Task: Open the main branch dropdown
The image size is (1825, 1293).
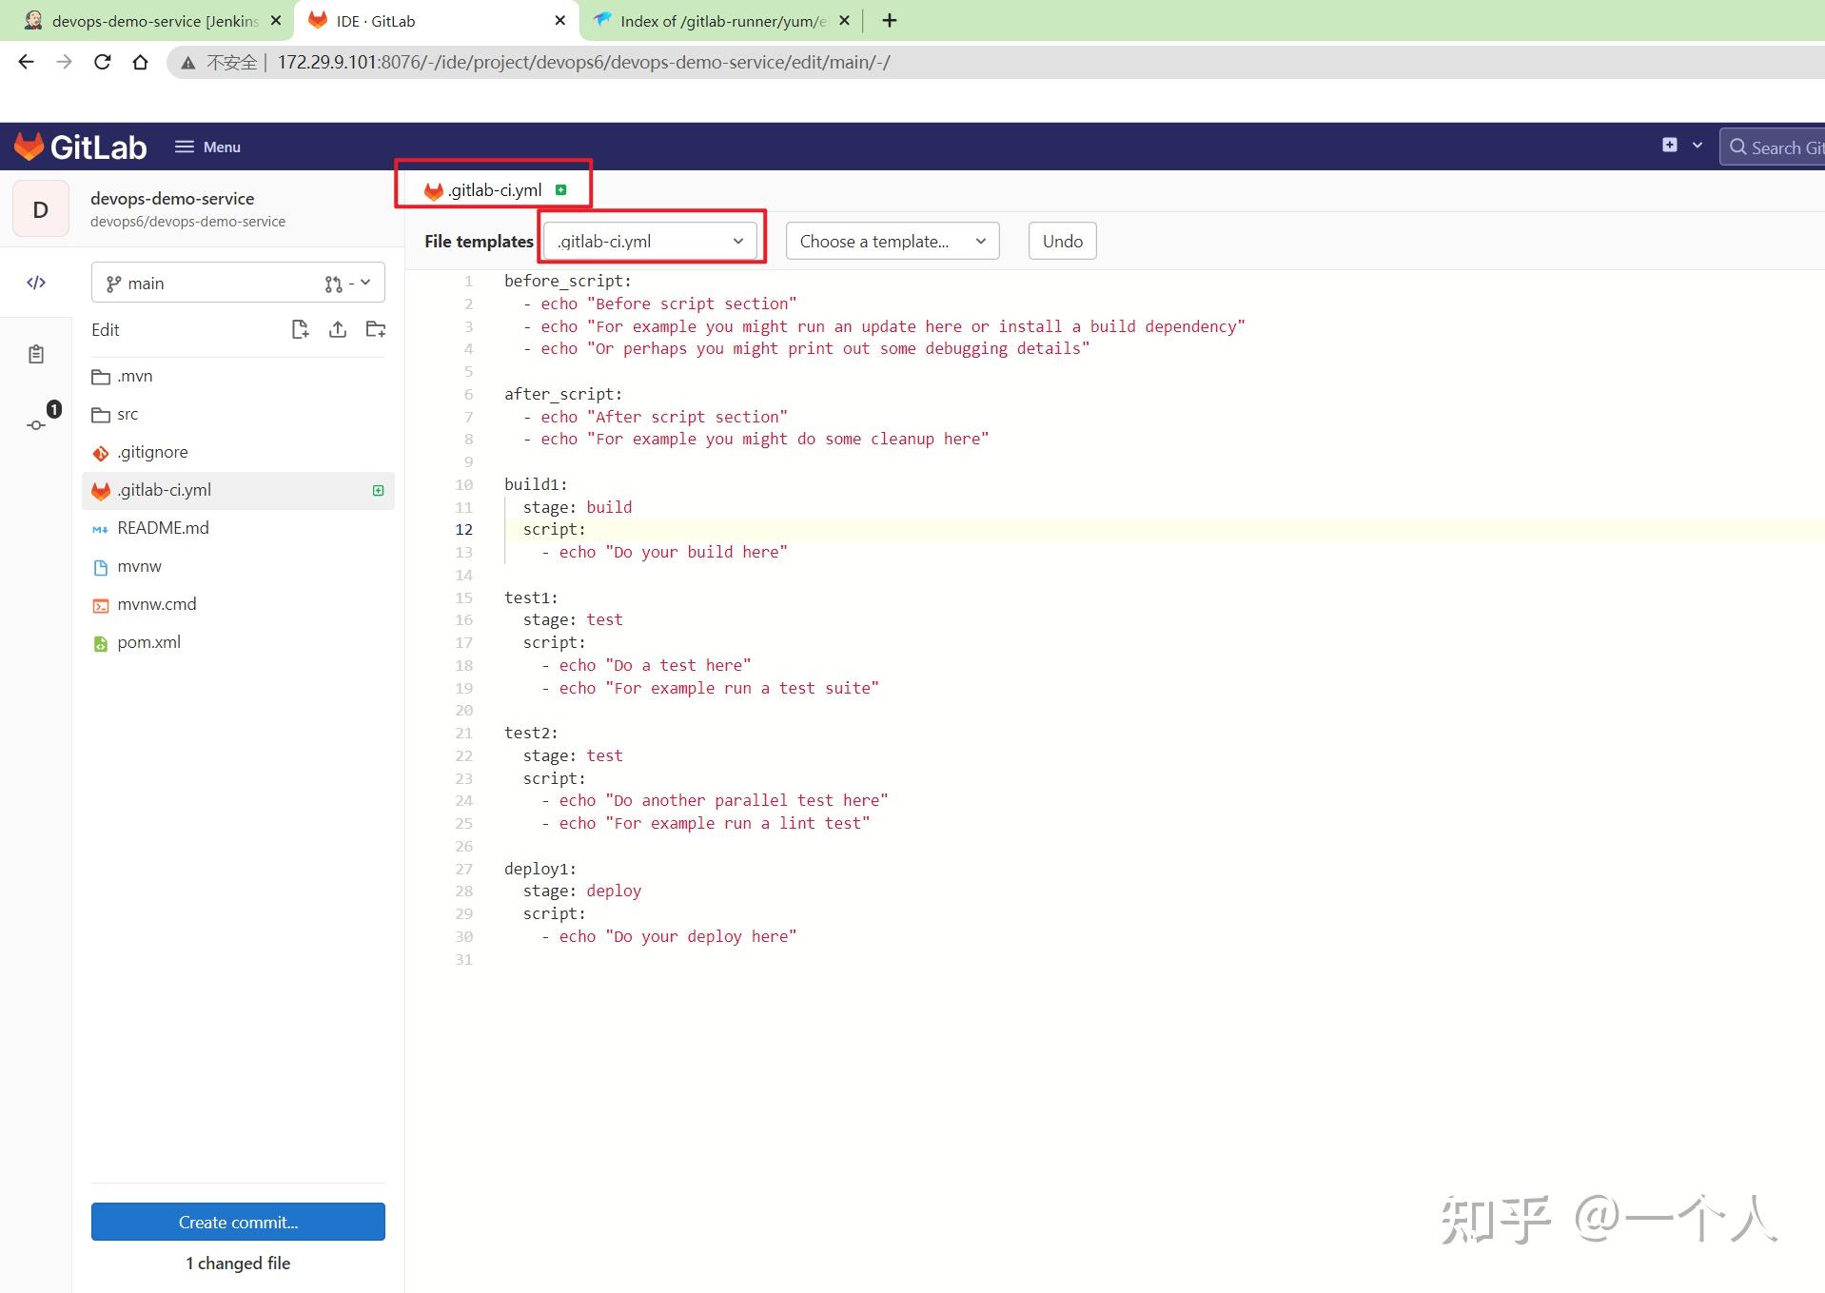Action: (237, 283)
